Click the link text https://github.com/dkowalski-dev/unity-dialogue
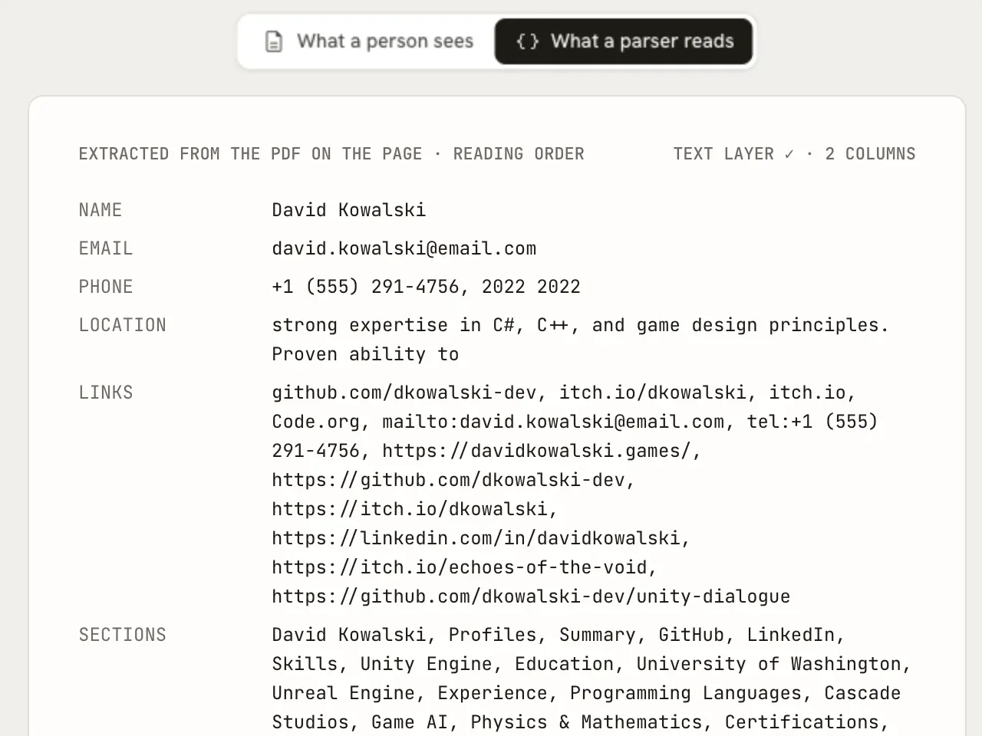This screenshot has width=982, height=736. (531, 596)
